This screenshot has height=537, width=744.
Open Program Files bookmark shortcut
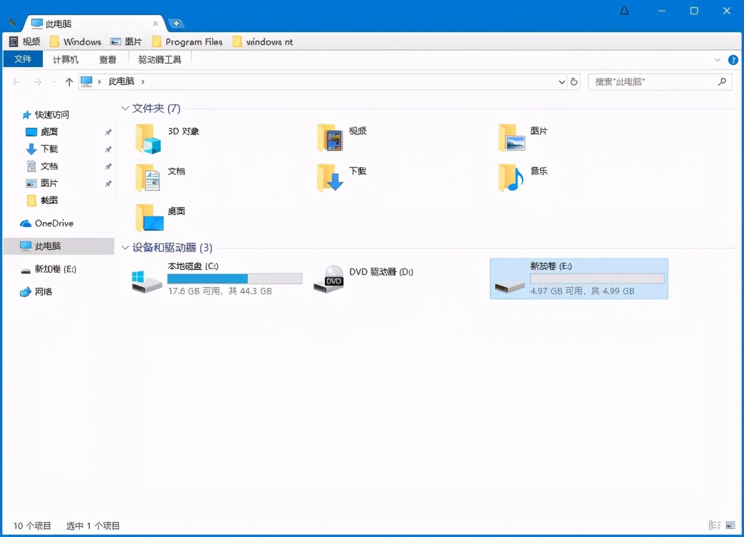tap(187, 42)
